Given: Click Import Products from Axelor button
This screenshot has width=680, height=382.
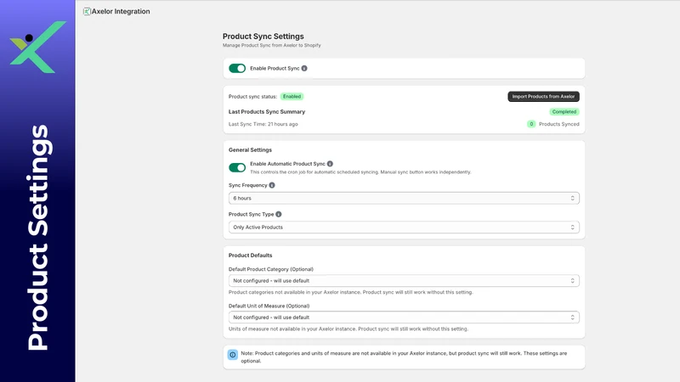Looking at the screenshot, I should 543,96.
